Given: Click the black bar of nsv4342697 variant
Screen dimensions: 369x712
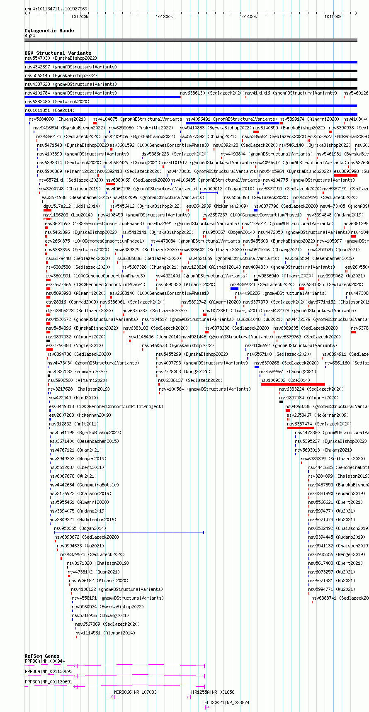Looking at the screenshot, I should [191, 71].
